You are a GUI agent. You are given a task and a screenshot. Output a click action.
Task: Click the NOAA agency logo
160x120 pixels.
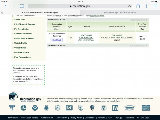(35, 108)
